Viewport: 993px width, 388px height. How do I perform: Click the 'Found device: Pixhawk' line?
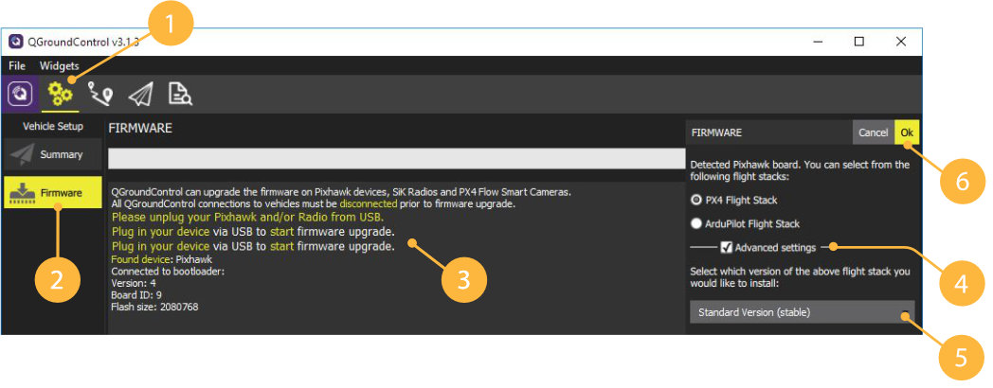tap(161, 259)
